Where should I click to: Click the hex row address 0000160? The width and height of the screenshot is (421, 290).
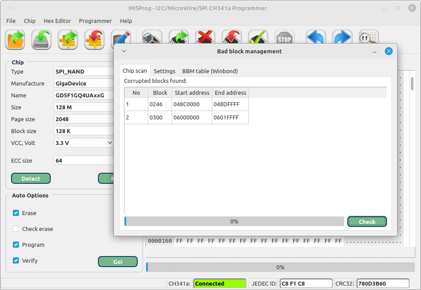(160, 241)
